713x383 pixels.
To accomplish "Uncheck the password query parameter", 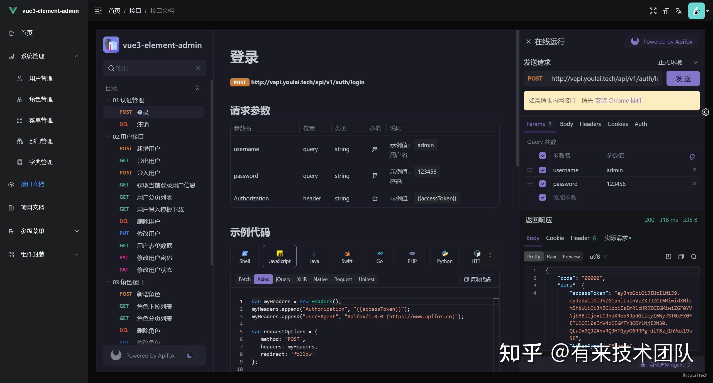I will point(543,183).
